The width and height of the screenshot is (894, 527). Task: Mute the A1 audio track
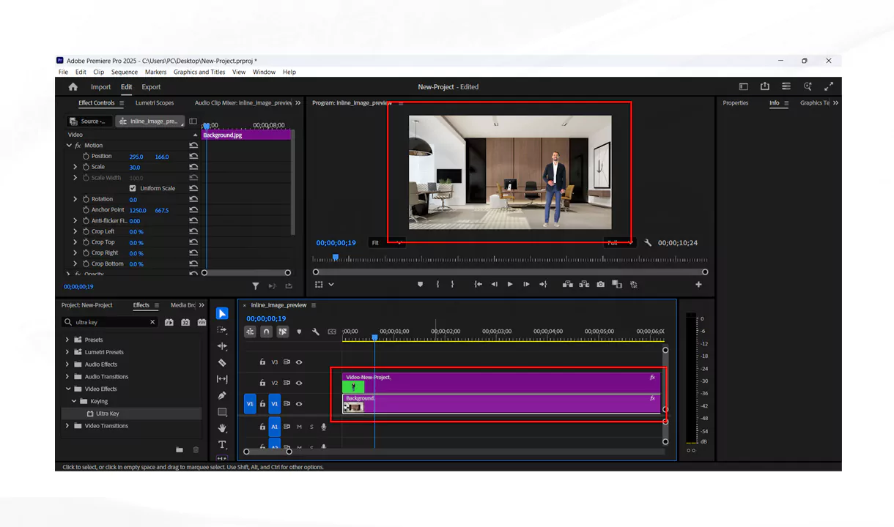(299, 427)
